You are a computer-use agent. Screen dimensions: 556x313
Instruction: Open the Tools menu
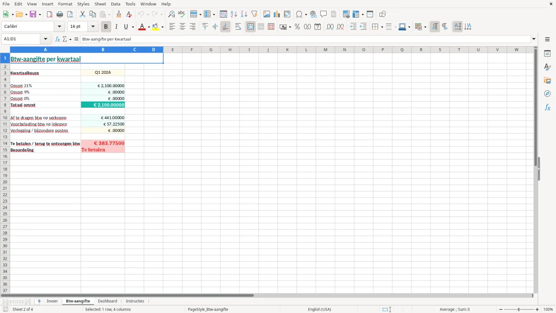click(130, 4)
